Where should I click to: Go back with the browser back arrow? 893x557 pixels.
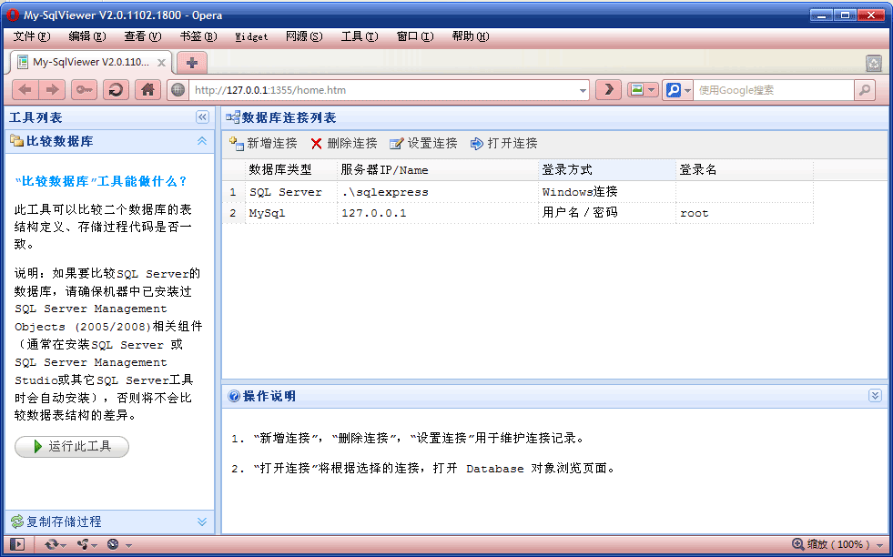[25, 90]
